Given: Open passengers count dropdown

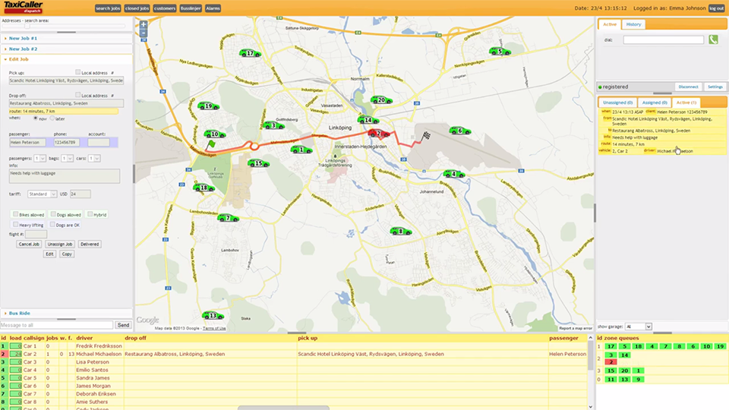Looking at the screenshot, I should tap(40, 159).
